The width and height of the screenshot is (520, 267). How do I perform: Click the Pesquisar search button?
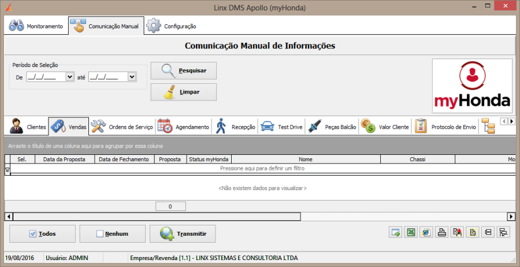pos(183,71)
